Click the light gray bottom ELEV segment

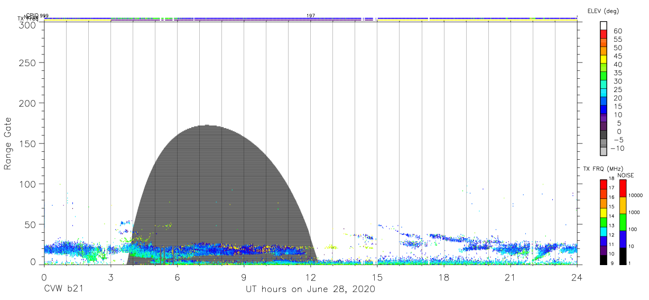pos(604,152)
